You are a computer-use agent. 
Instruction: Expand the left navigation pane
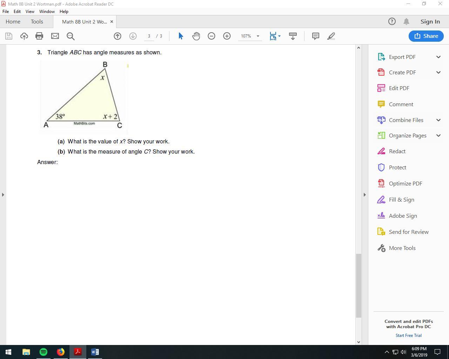[3, 195]
